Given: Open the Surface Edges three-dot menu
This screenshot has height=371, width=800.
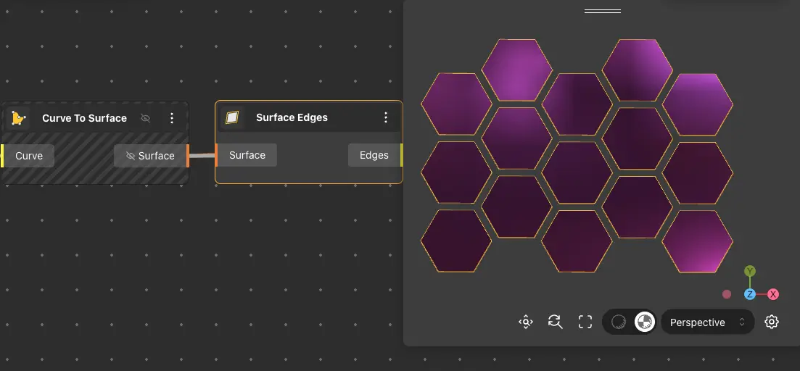Looking at the screenshot, I should pyautogui.click(x=386, y=117).
